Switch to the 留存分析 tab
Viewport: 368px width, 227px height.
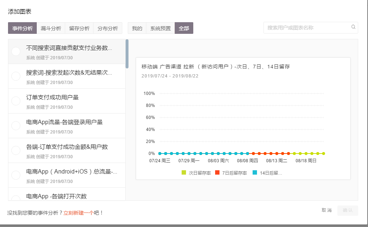point(79,28)
